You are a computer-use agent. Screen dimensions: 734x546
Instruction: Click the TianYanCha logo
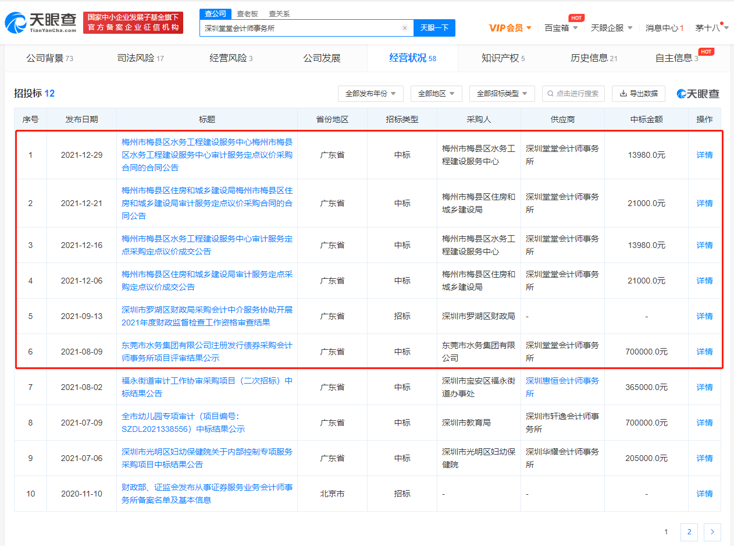tap(41, 22)
